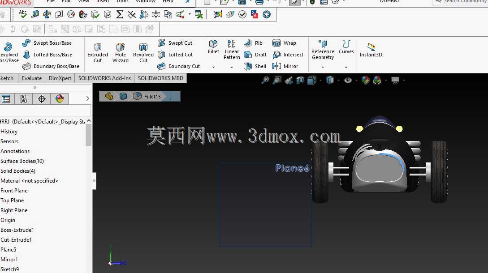Expand FeatureManager tabs with right chevron
The width and height of the screenshot is (488, 273).
(87, 98)
